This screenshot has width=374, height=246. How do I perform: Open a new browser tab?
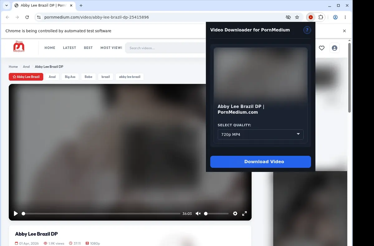tap(81, 6)
